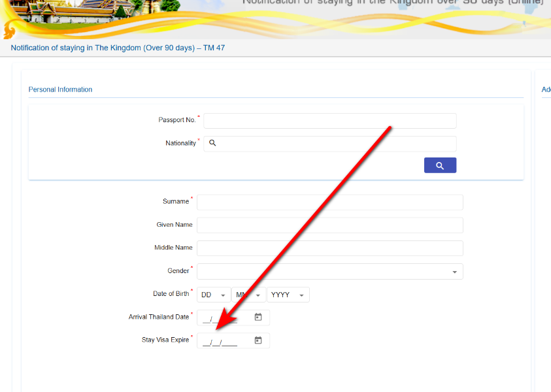Select the Personal Information section heading
This screenshot has height=392, width=551.
coord(60,90)
